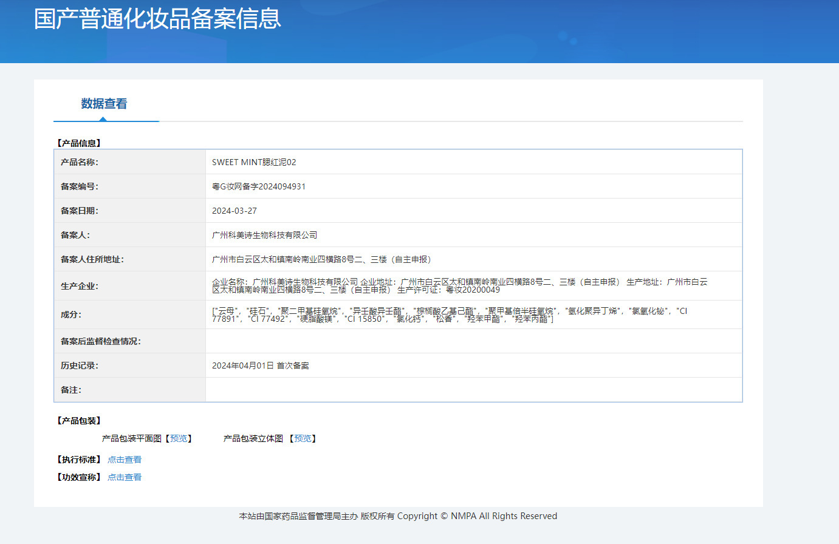Click the 备案日期 row label
The height and width of the screenshot is (544, 839).
point(80,211)
